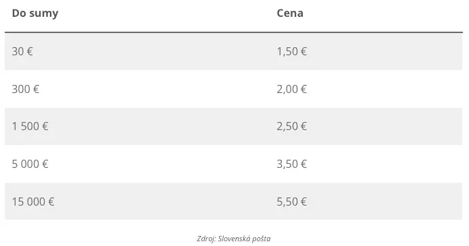Viewport: 469px width, 246px height.
Task: Select the 30 € amount cell
Action: point(22,51)
